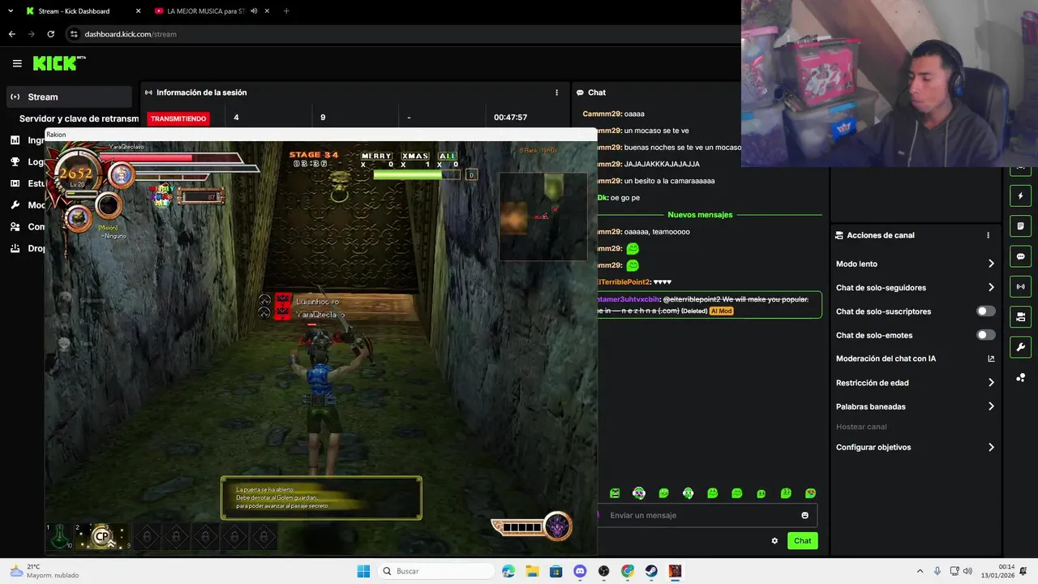1038x584 pixels.
Task: Open weather widget showing 21°C
Action: pyautogui.click(x=45, y=571)
